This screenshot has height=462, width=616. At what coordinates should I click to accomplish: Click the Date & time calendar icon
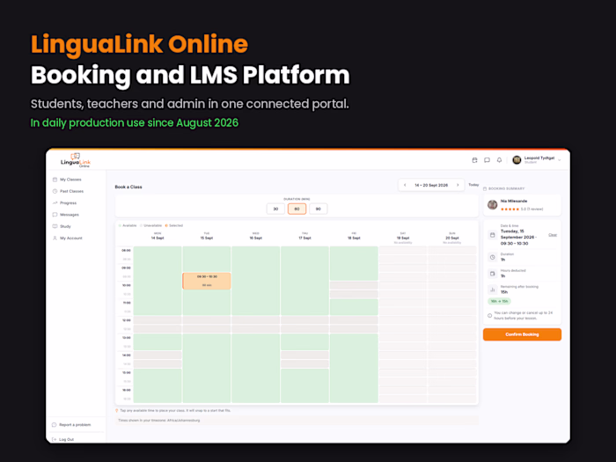pyautogui.click(x=492, y=235)
